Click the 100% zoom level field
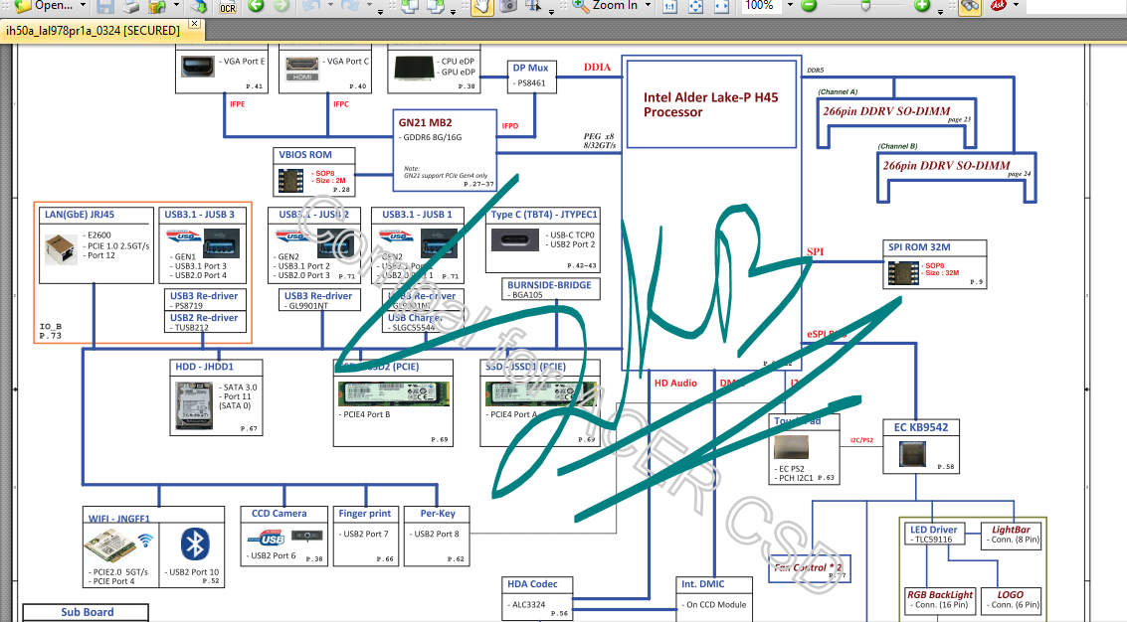 [x=760, y=6]
